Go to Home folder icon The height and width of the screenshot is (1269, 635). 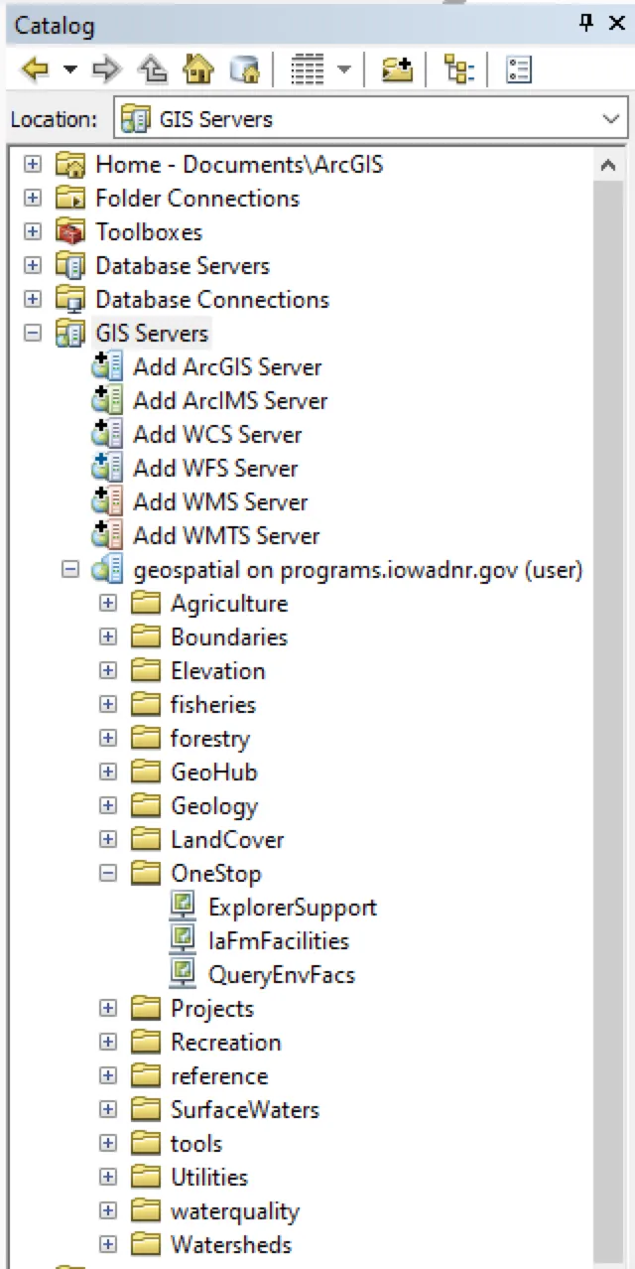198,70
